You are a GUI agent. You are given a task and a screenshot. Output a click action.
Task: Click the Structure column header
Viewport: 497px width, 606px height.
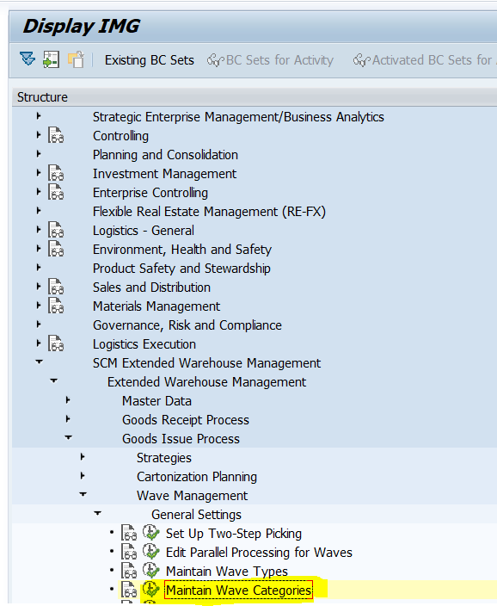click(x=255, y=97)
